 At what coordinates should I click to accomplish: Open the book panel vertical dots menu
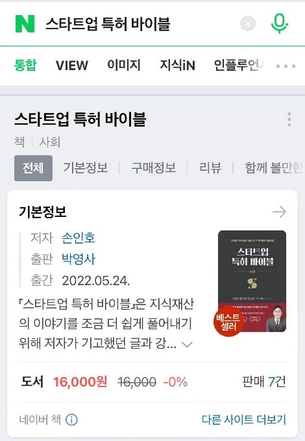(x=289, y=120)
